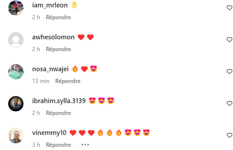The height and width of the screenshot is (150, 233).
Task: Reply to ibrahim.sylla.3139's comment
Action: (58, 113)
